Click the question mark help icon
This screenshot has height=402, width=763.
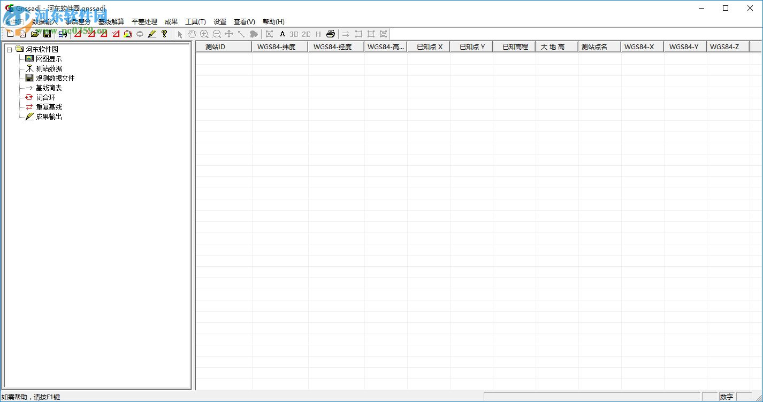pyautogui.click(x=164, y=34)
